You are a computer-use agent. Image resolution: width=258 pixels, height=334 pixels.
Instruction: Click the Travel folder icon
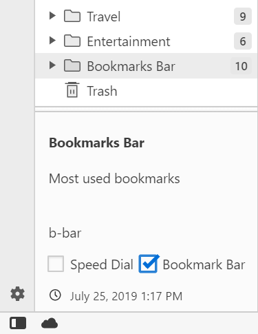point(72,16)
